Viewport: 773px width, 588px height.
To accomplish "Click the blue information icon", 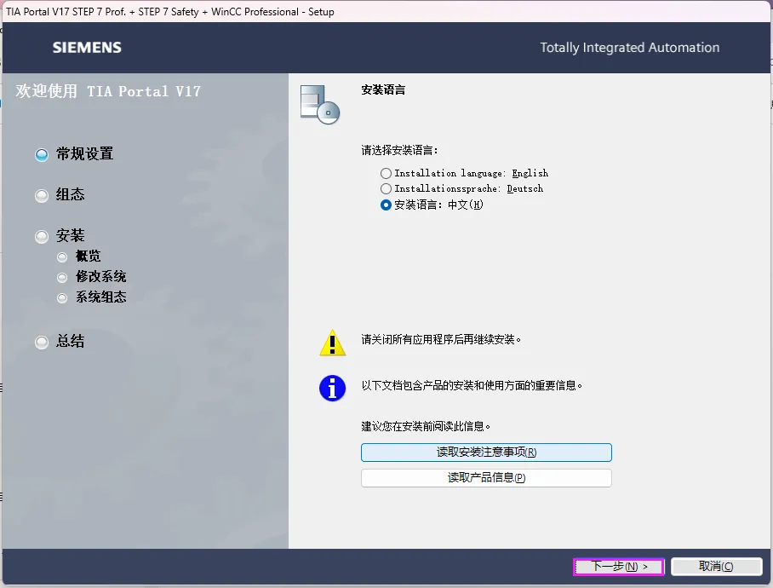I will (332, 388).
